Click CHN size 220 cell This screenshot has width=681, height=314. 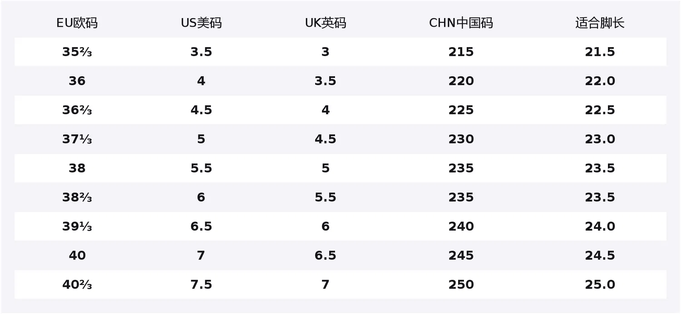(461, 81)
